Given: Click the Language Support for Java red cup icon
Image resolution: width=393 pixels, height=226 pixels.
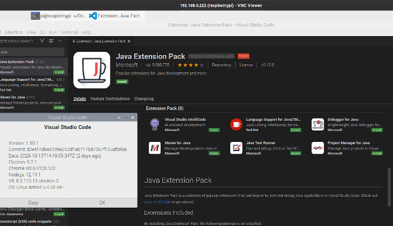Looking at the screenshot, I should tap(236, 125).
